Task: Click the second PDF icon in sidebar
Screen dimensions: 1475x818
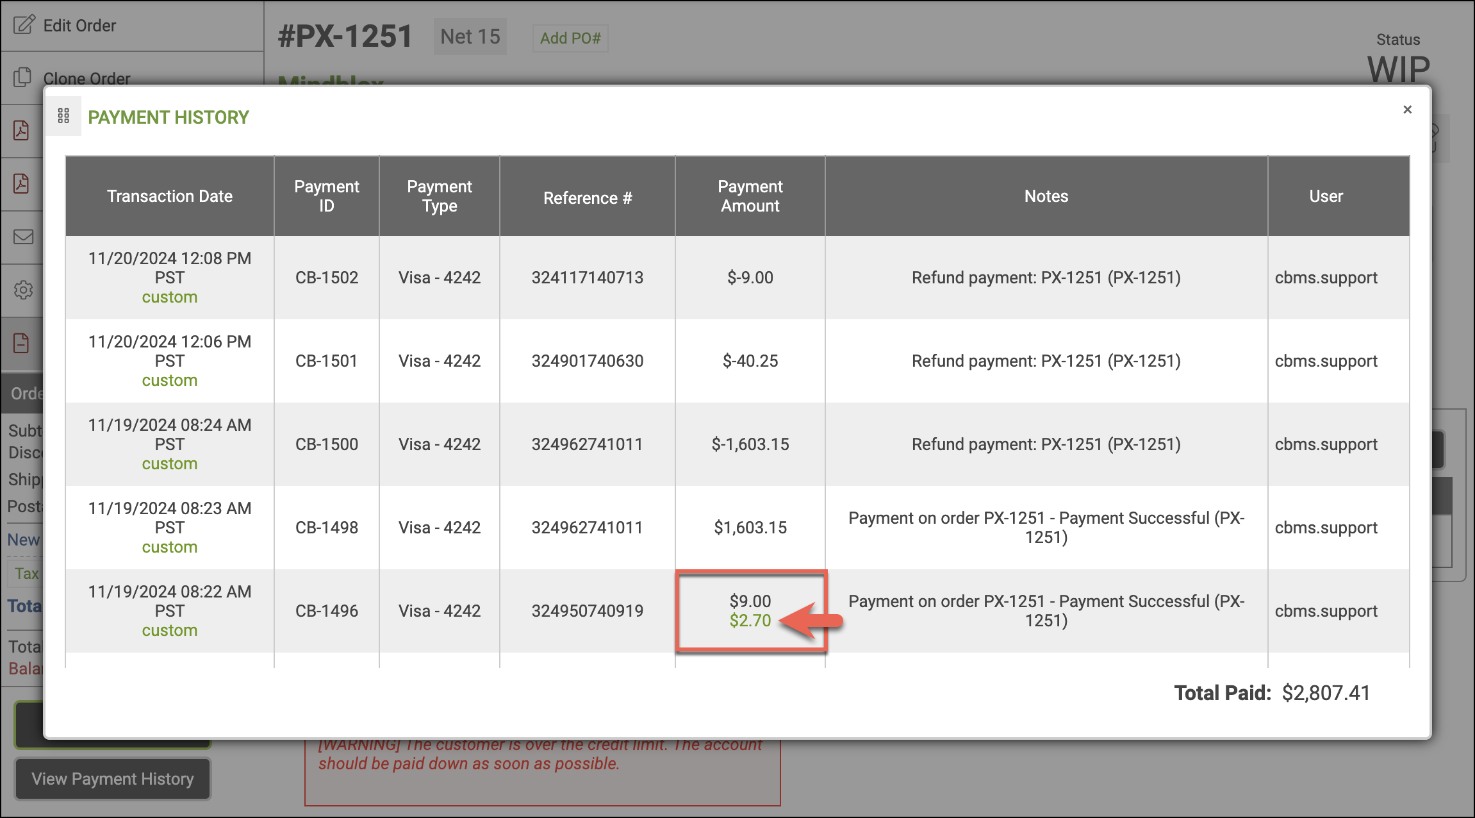Action: (x=22, y=183)
